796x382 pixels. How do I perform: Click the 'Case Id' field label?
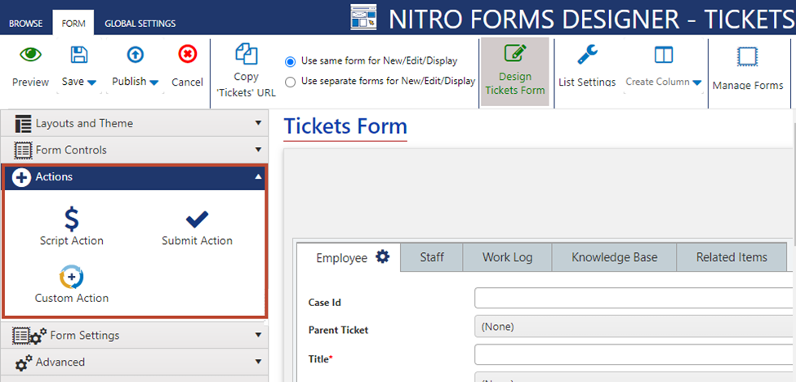[x=324, y=302]
